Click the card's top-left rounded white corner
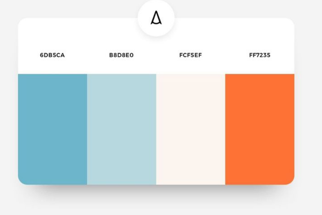 [23, 23]
